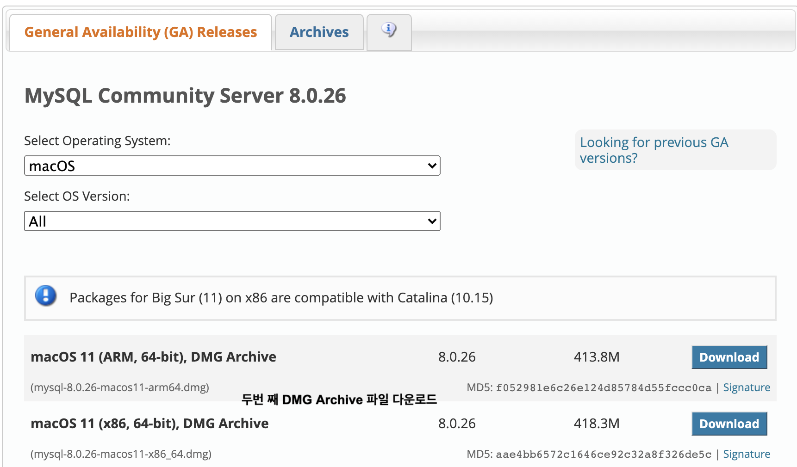The height and width of the screenshot is (467, 797).
Task: Select filename mysql-8.0.26-macos11-x86_64.dmg
Action: (x=121, y=454)
